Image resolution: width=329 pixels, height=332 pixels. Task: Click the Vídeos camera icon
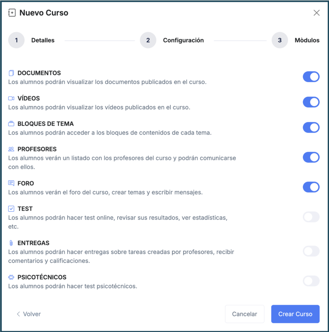[x=11, y=98]
